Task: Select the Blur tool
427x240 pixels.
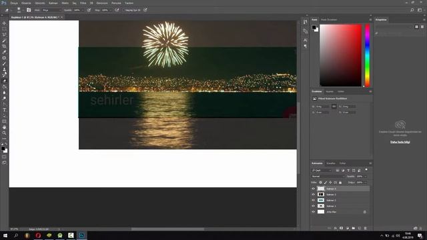Action: click(x=4, y=93)
